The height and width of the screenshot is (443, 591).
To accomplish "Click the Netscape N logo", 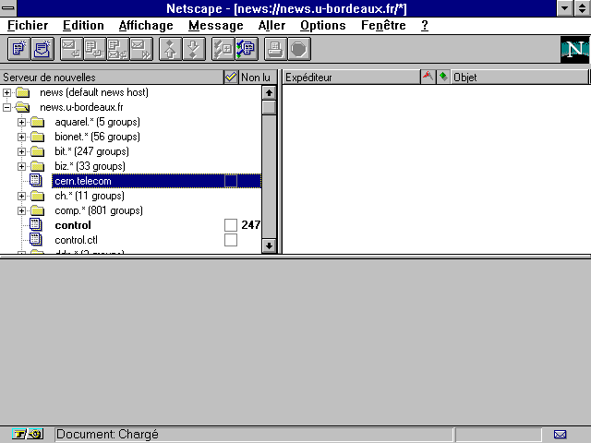I will 574,49.
